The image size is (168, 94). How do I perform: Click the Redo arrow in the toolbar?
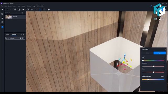point(11,9)
